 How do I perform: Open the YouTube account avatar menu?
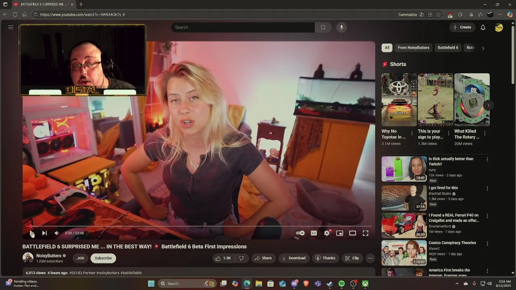(499, 27)
